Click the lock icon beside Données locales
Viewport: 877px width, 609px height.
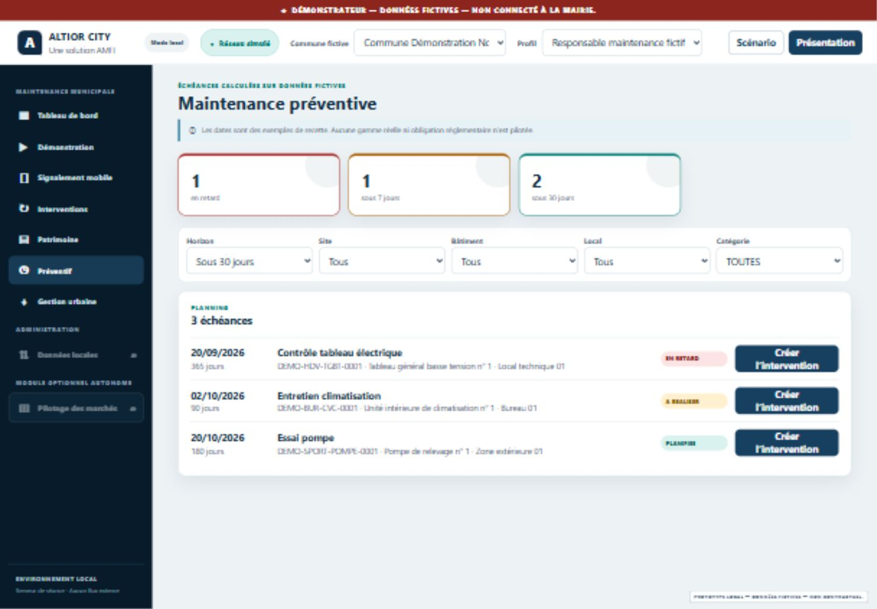coord(133,355)
